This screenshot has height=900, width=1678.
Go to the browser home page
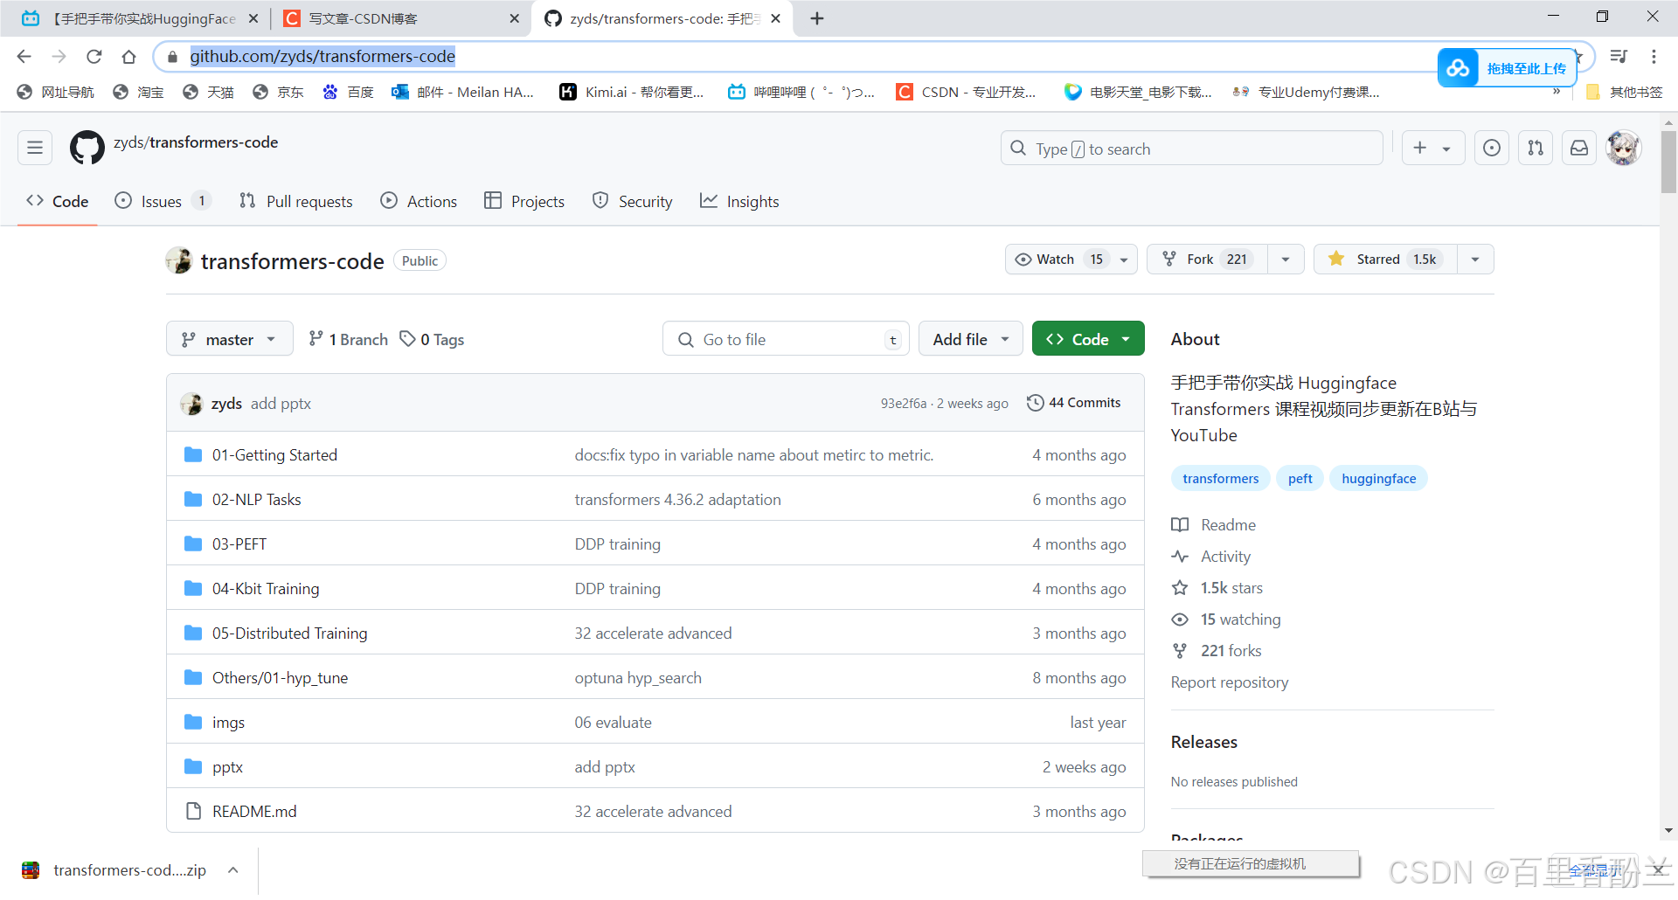tap(129, 57)
